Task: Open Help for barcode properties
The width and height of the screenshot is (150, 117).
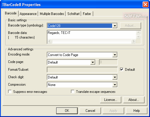Action: point(137,111)
